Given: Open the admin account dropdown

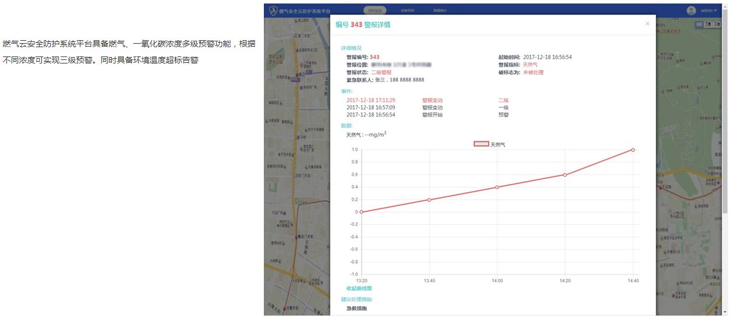Looking at the screenshot, I should [x=709, y=10].
